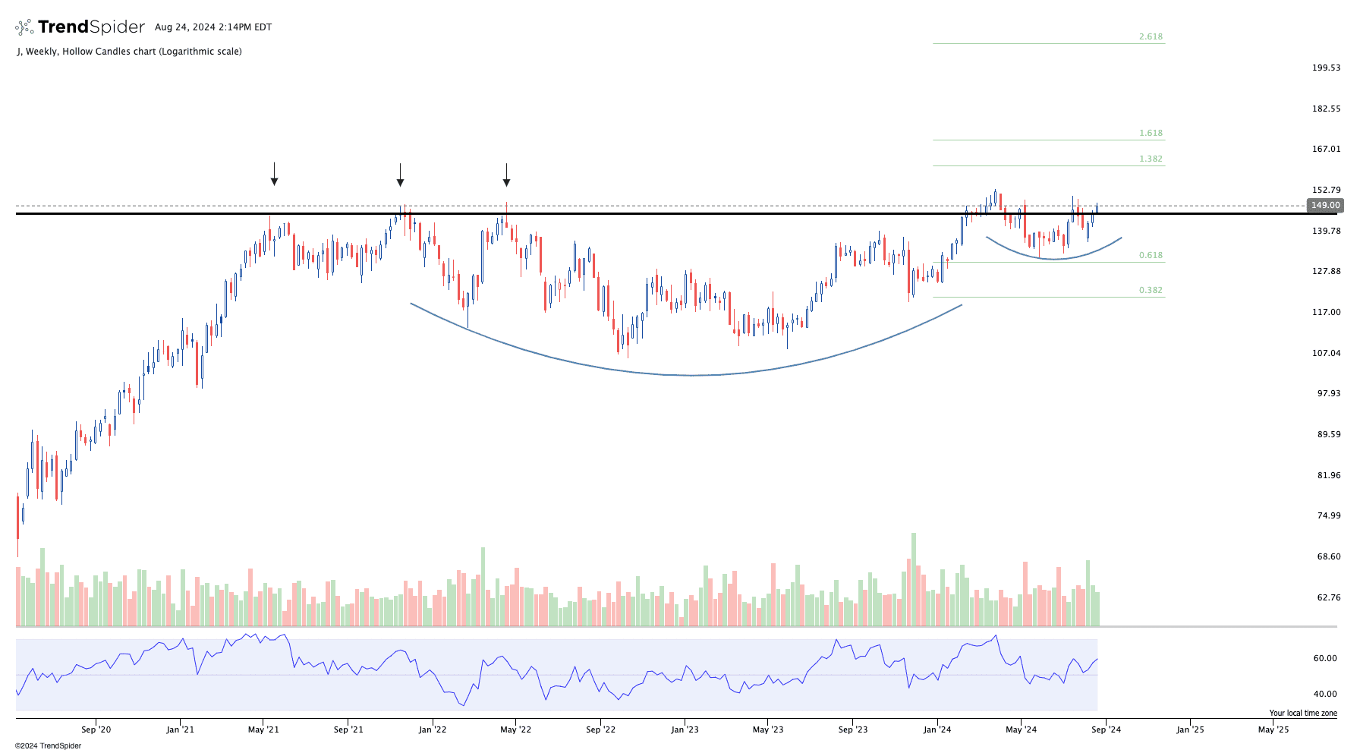Click the 0.618 Fibonacci retracement label
Screen dimensions: 1360x753
(1150, 255)
